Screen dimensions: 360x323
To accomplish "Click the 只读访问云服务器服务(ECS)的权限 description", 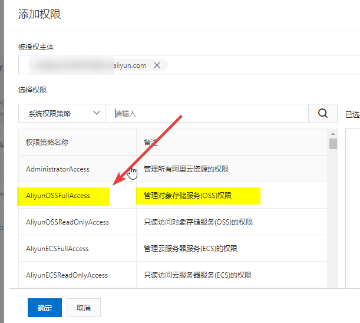I will pos(197,275).
